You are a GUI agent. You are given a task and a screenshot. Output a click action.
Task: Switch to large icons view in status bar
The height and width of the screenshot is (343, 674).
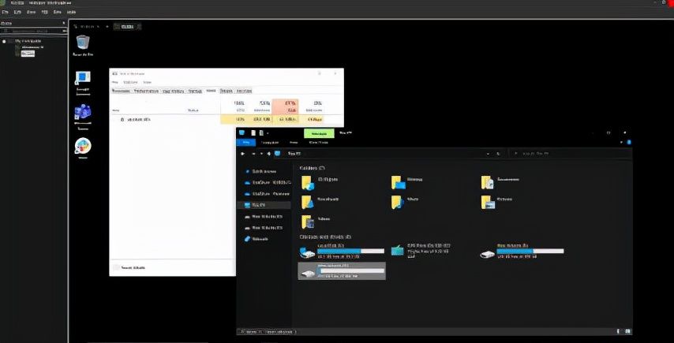[x=627, y=331]
